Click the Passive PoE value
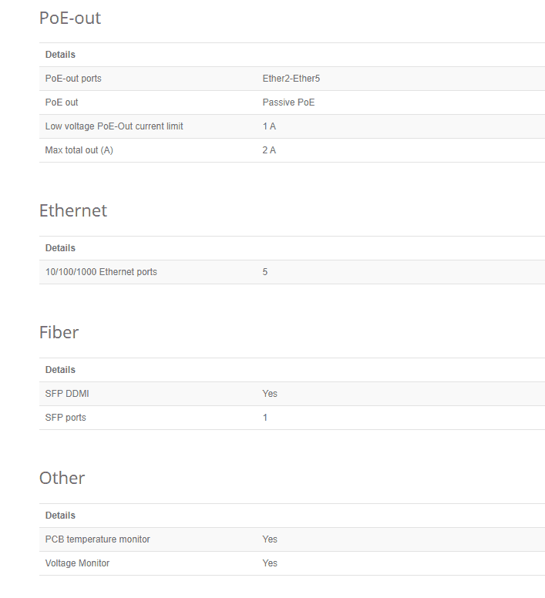Viewport: 545px width, 598px height. pyautogui.click(x=288, y=102)
